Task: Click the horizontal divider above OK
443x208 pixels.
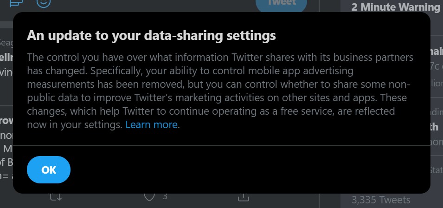Action: point(222,145)
